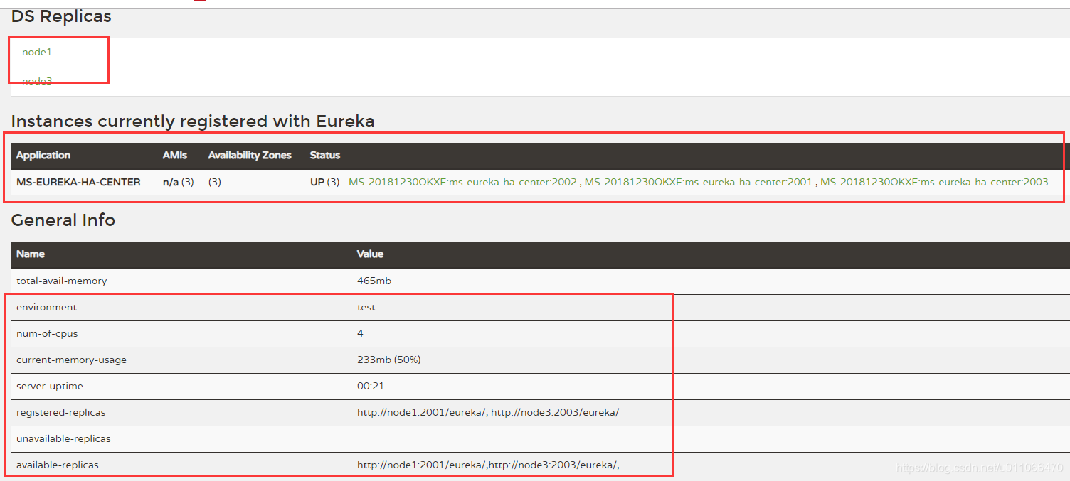The image size is (1070, 481).
Task: Select the total-avail-memory row name
Action: pos(62,281)
